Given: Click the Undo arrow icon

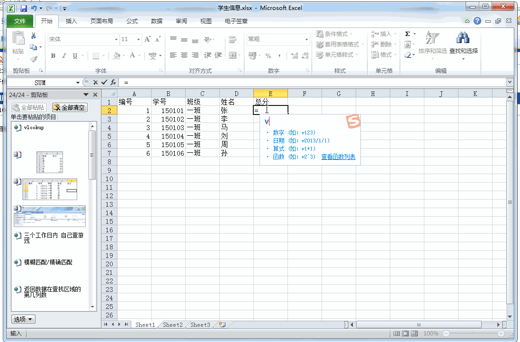Looking at the screenshot, I should tap(34, 9).
